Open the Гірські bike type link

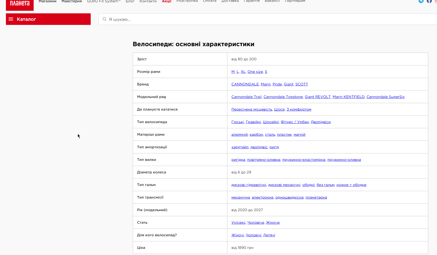coord(238,122)
